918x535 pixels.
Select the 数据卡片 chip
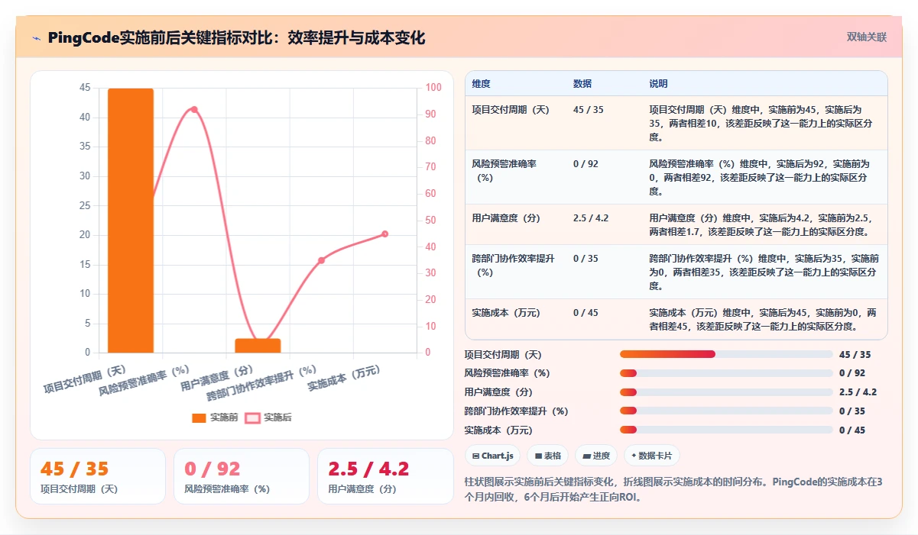click(x=652, y=456)
